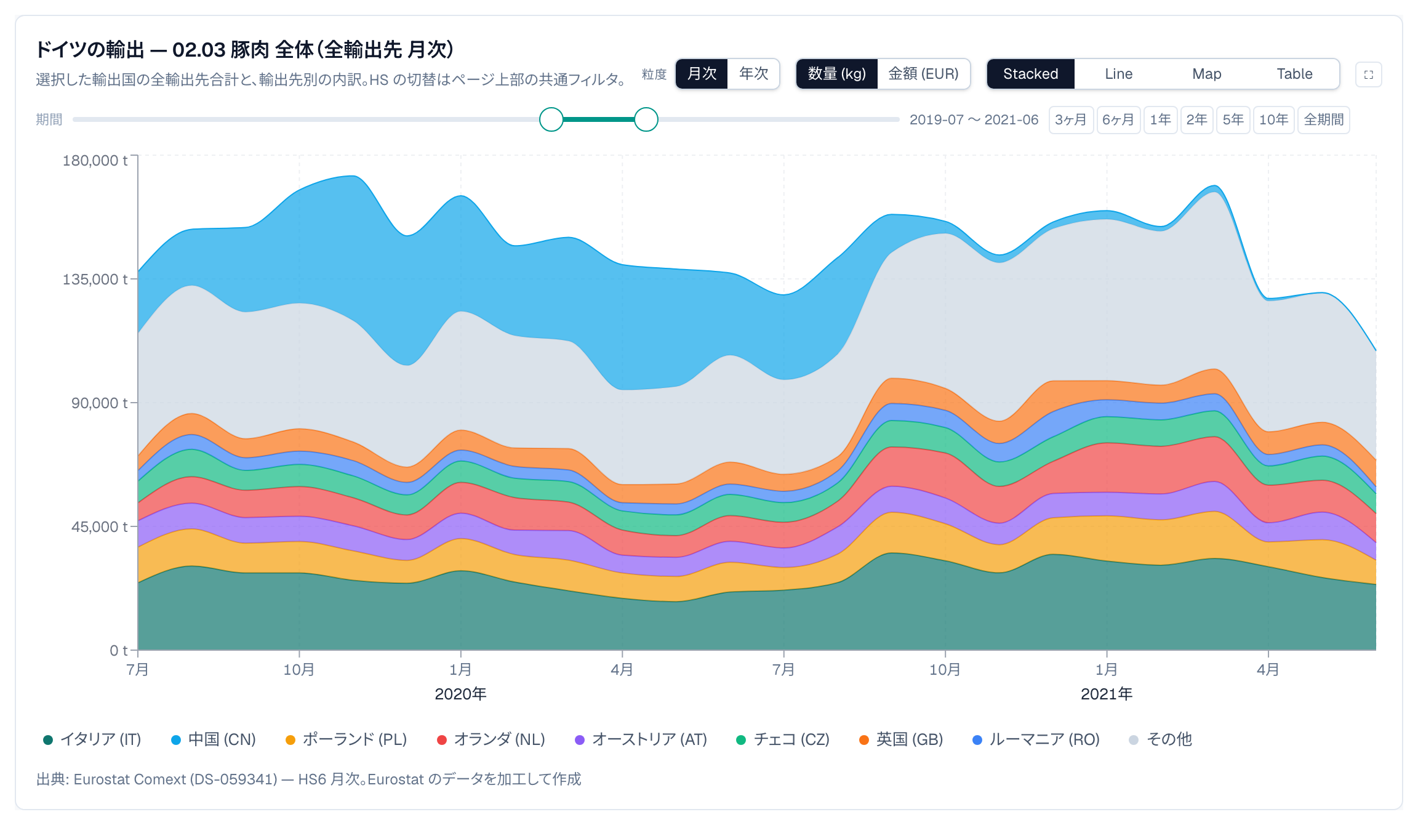Viewport: 1418px width, 825px height.
Task: Click the 2021年 x-axis label
Action: click(1107, 694)
